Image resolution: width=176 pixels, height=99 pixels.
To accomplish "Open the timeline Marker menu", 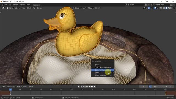I will click(31, 87).
